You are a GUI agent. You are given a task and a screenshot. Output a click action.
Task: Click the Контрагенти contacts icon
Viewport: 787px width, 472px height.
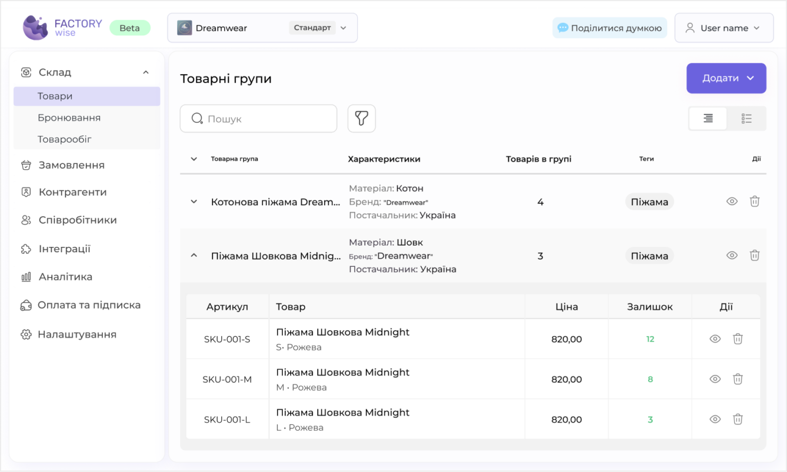point(25,192)
